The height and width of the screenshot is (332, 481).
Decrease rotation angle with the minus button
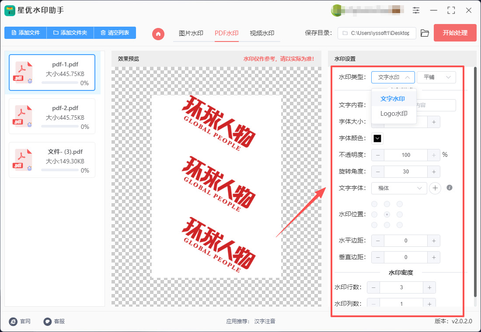[378, 172]
